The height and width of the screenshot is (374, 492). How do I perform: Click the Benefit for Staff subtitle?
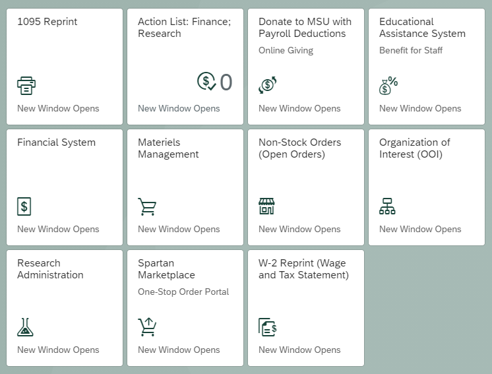coord(411,50)
